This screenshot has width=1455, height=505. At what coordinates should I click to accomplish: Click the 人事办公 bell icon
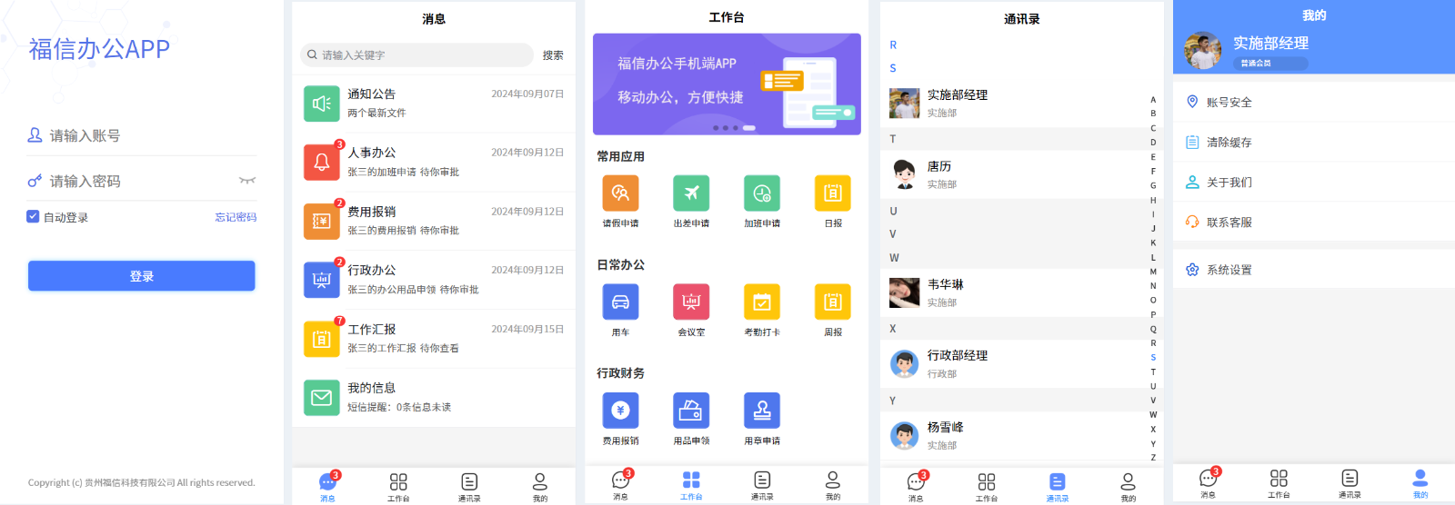click(322, 163)
